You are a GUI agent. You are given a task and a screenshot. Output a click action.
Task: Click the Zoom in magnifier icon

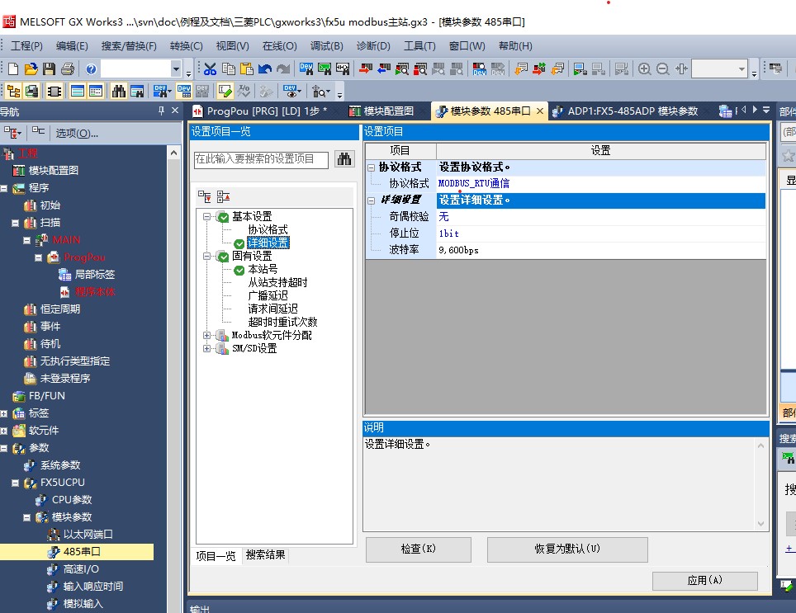pos(644,69)
